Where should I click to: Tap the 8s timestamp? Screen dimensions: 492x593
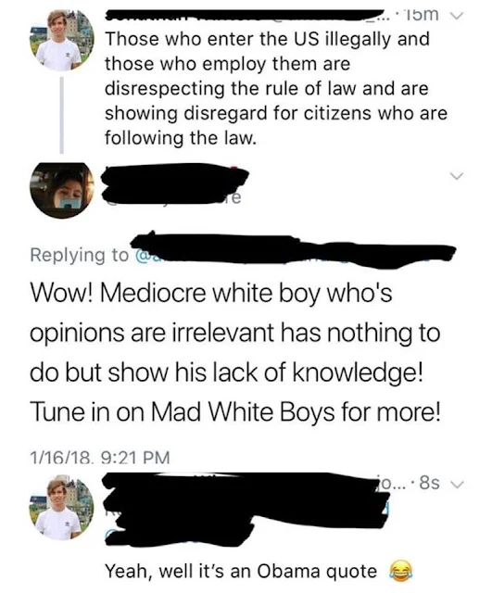coord(430,483)
